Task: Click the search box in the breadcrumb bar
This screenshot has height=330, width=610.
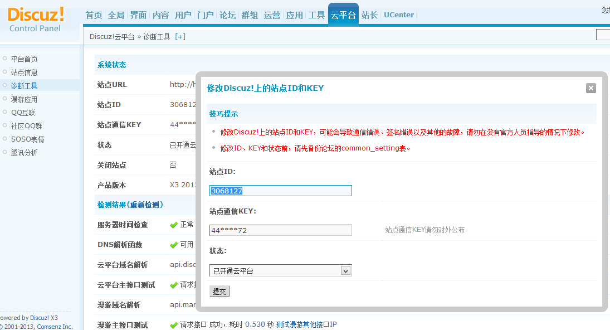Action: coord(603,35)
